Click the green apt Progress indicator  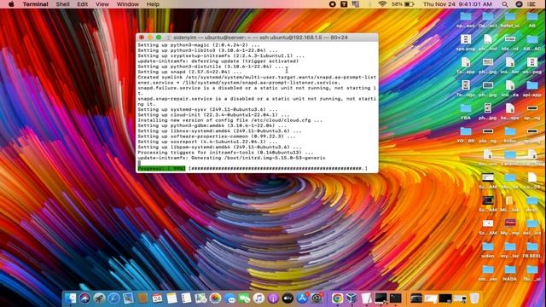click(x=161, y=169)
